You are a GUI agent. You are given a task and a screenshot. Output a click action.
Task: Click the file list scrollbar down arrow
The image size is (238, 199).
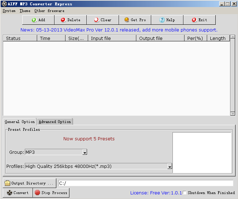(233, 113)
